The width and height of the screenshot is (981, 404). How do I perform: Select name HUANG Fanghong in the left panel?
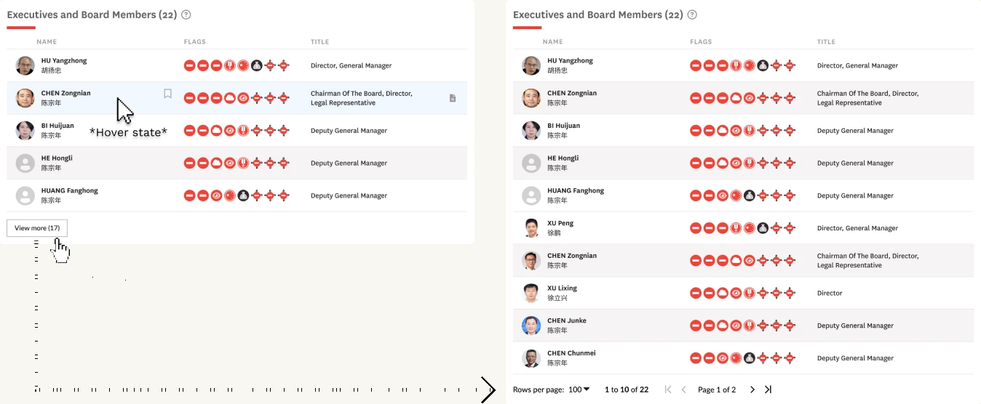pyautogui.click(x=69, y=191)
